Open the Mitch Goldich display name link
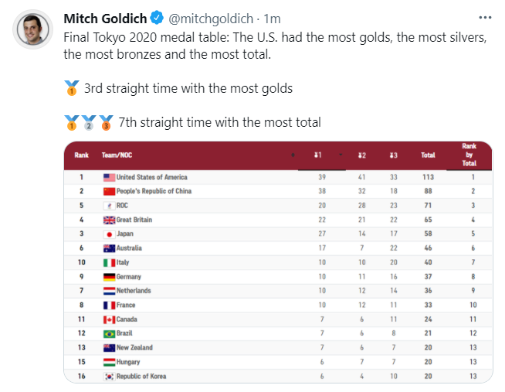The image size is (505, 392). [x=105, y=19]
